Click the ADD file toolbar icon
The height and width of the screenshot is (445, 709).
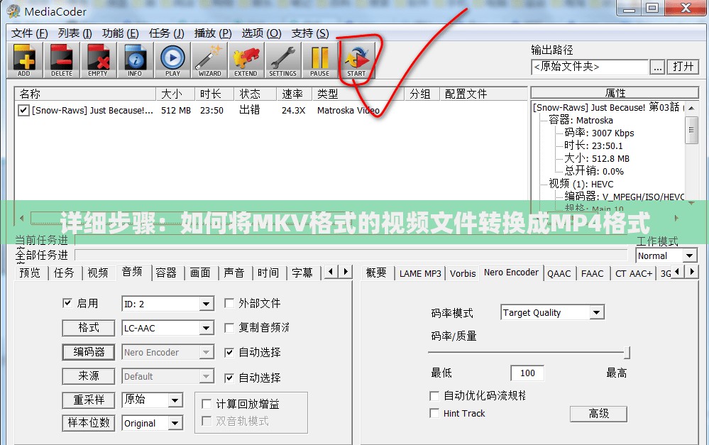point(24,60)
